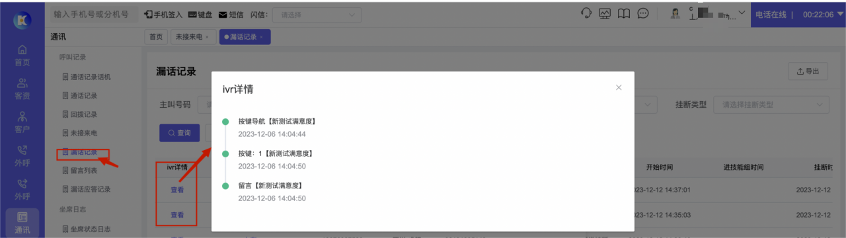The width and height of the screenshot is (846, 238).
Task: Open the book manual icon
Action: [x=624, y=14]
